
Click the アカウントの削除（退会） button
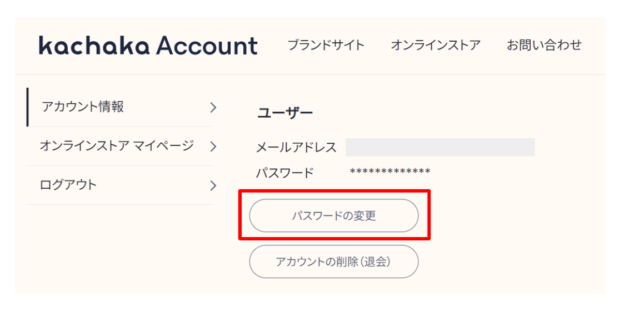pos(333,261)
